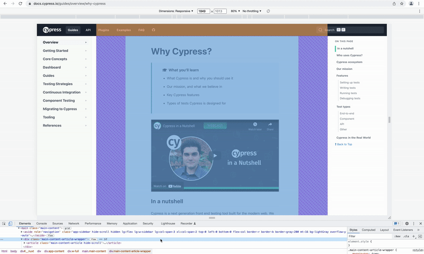Reload the page with the refresh icon
424x254 pixels.
click(20, 4)
